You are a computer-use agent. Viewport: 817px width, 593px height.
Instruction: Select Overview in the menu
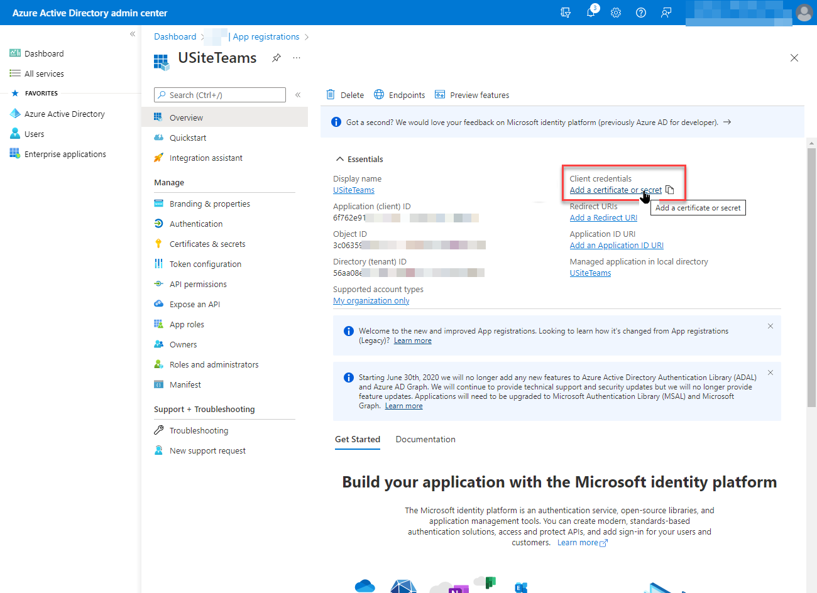[x=224, y=117]
